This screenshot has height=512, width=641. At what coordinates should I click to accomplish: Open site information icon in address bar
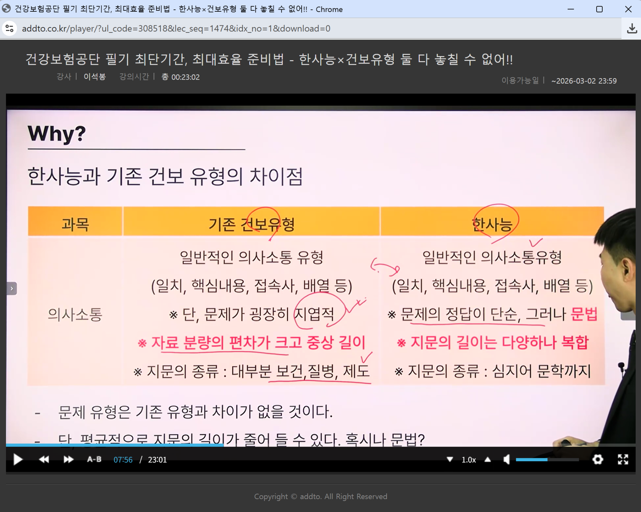coord(10,28)
